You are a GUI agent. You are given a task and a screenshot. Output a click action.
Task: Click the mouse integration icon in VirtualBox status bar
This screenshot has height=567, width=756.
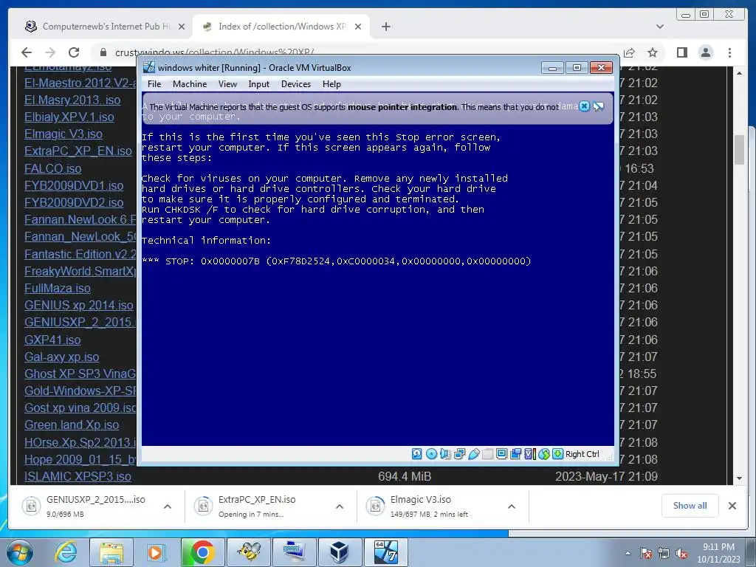coord(544,454)
